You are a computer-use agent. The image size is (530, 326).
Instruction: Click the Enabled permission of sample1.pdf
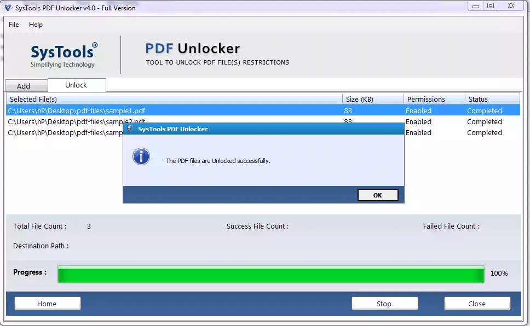[418, 110]
